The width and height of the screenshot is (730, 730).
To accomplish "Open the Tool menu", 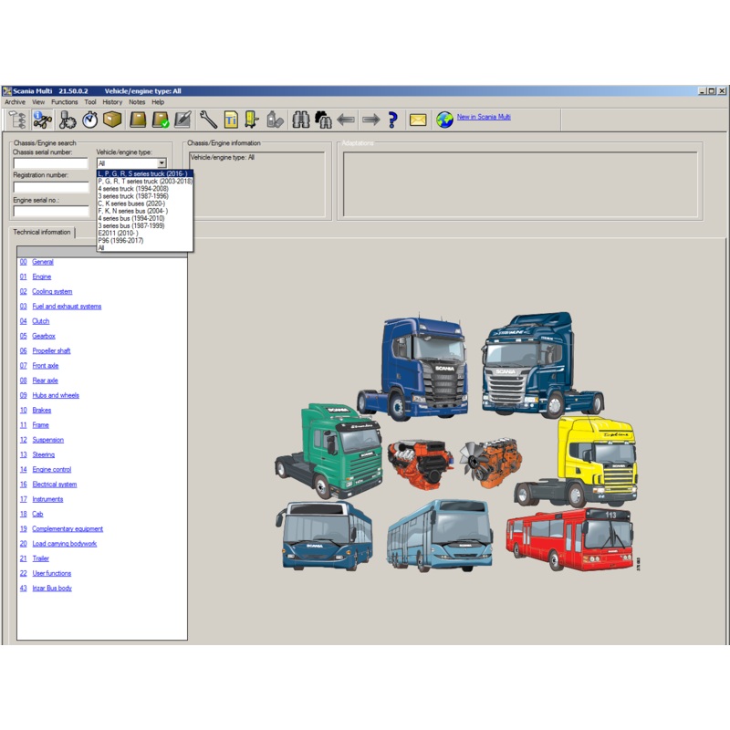I will coord(89,102).
